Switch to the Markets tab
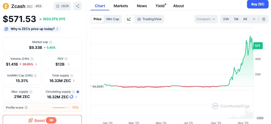 coord(121,6)
